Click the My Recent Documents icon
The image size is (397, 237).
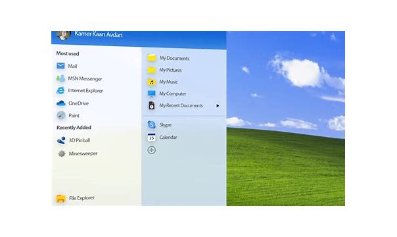[151, 105]
